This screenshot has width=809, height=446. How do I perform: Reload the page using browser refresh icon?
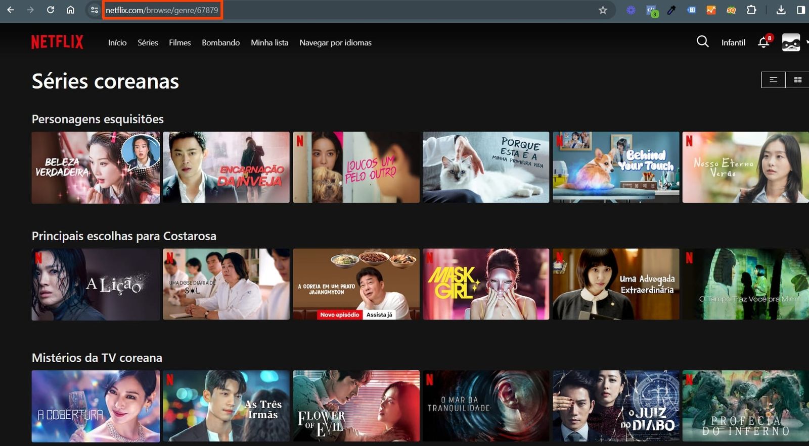pos(51,10)
